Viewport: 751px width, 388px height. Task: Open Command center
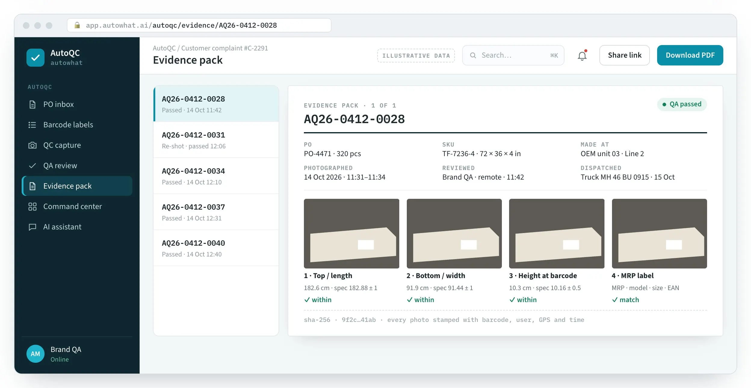(x=77, y=207)
